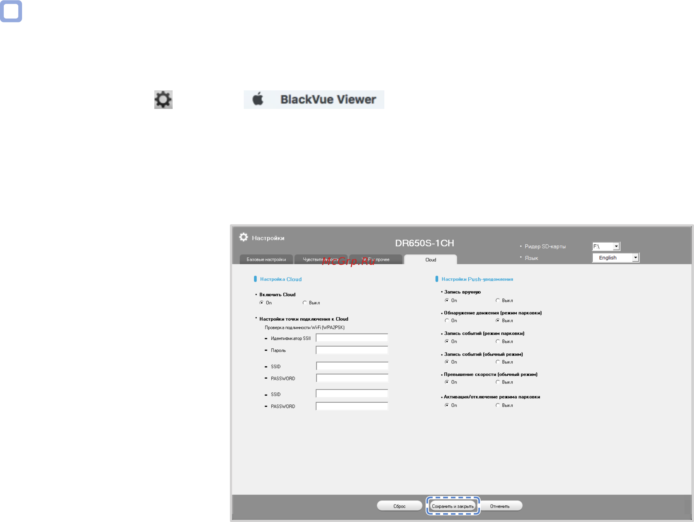Open the Базовые настройки tab
694x522 pixels.
pyautogui.click(x=266, y=259)
